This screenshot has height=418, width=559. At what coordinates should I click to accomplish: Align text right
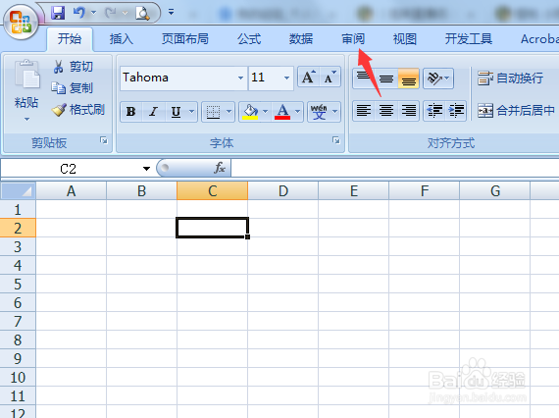[409, 111]
